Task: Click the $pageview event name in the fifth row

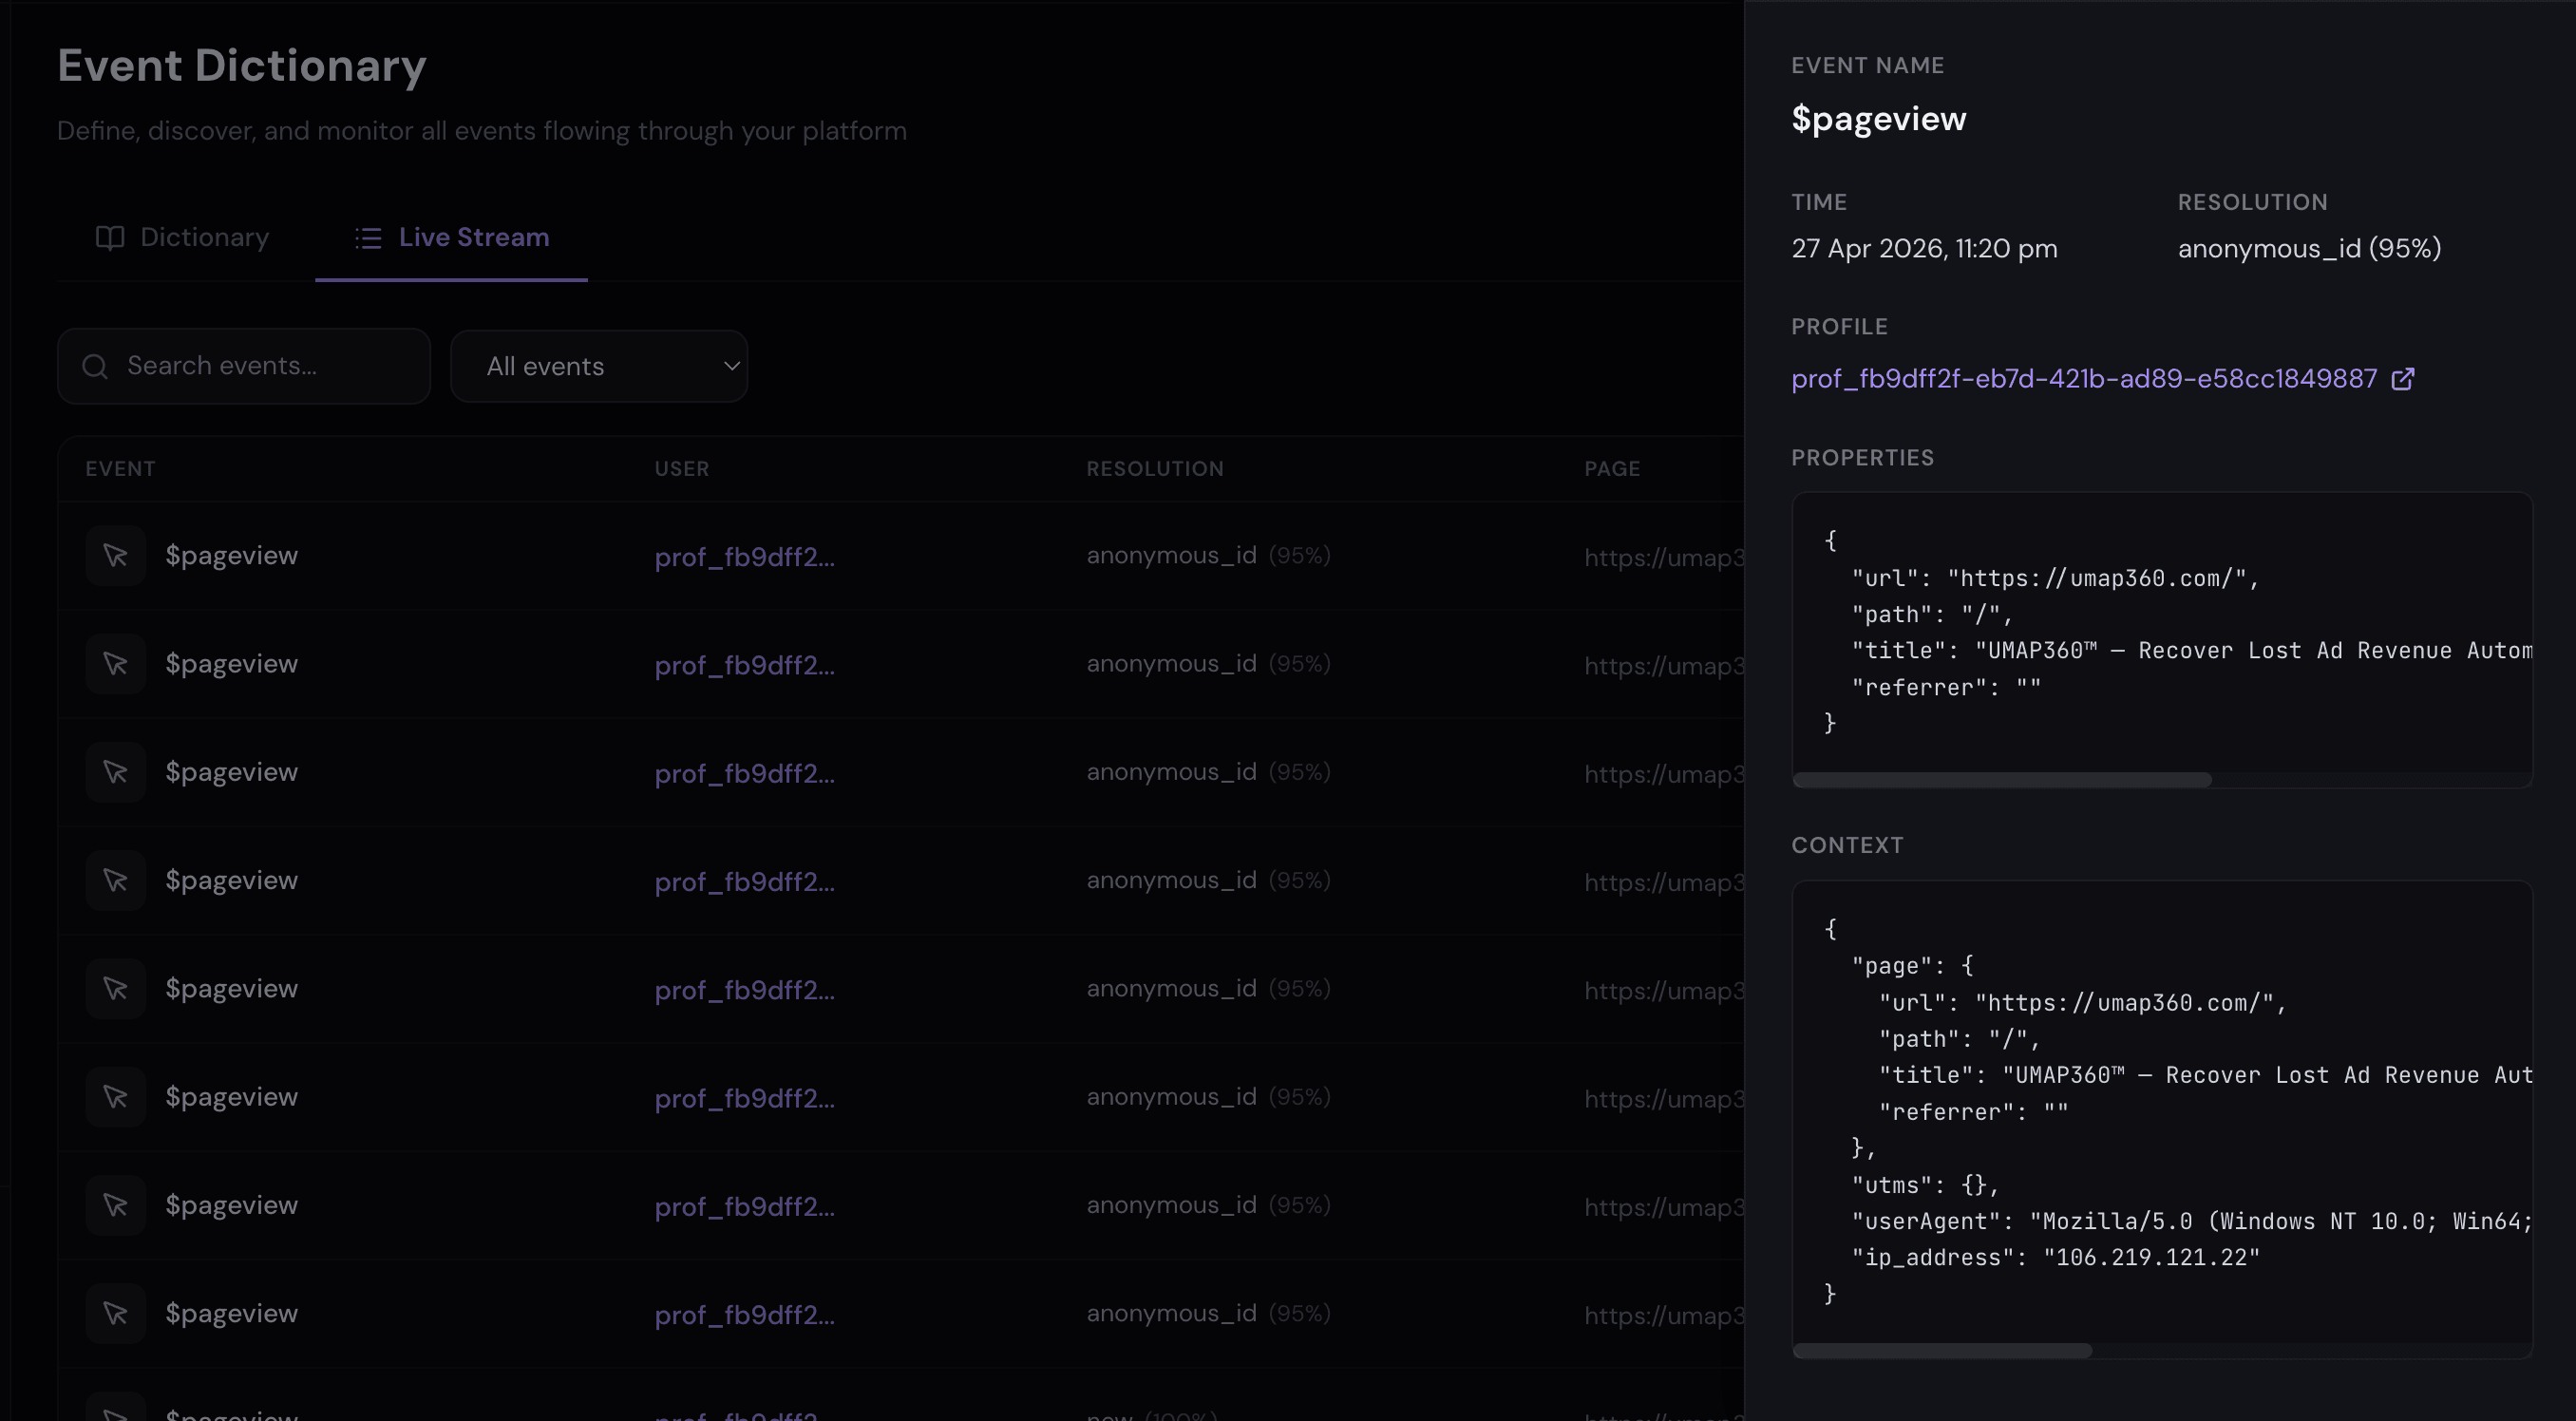Action: coord(232,989)
